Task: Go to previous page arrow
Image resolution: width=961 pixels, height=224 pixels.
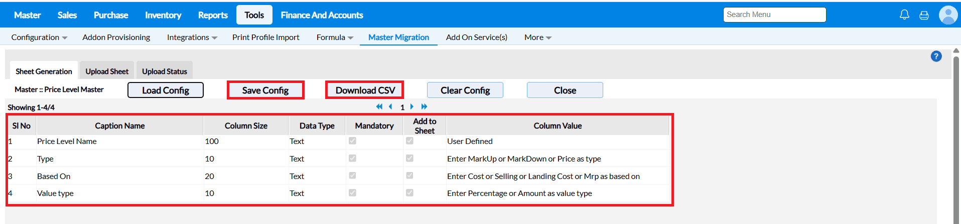Action: (390, 106)
